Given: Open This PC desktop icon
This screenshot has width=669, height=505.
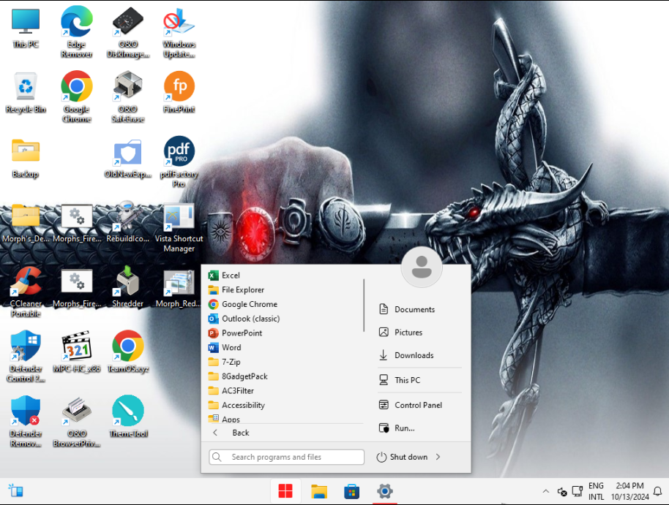Looking at the screenshot, I should pos(26,28).
